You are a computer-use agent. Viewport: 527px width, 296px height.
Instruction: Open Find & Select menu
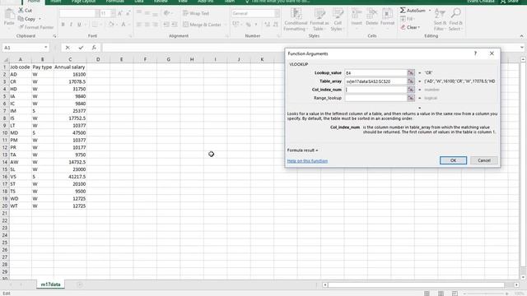coord(455,20)
